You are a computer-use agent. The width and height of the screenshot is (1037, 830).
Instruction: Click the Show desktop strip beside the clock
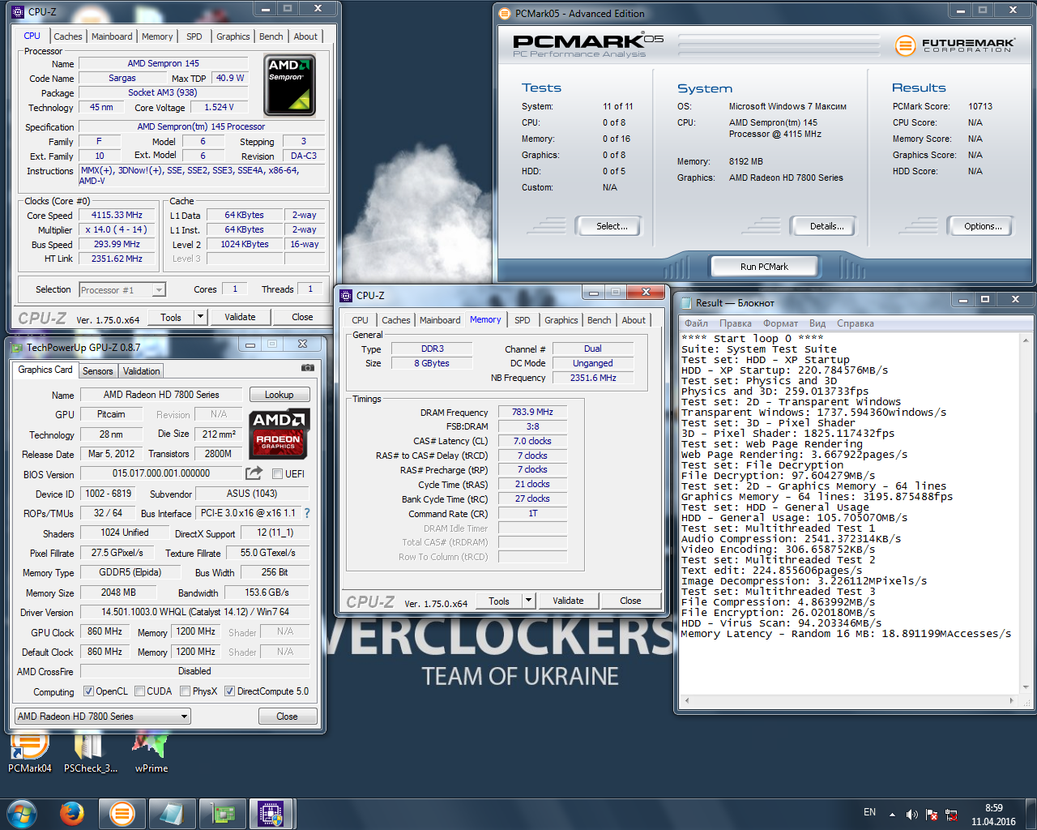tap(1031, 815)
